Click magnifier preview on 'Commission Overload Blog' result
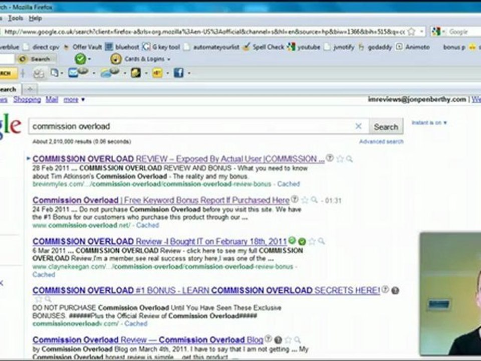This screenshot has width=481, height=361. [298, 340]
